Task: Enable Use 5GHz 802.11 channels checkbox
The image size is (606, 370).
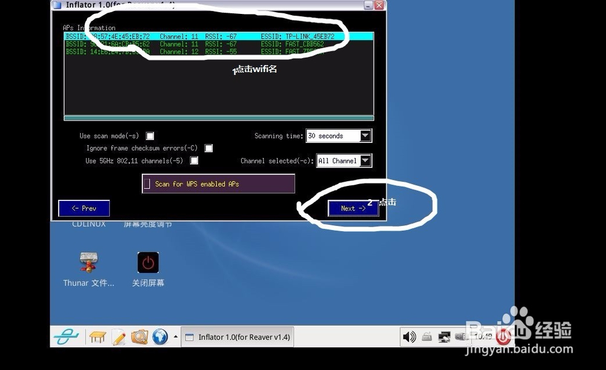Action: coord(194,160)
